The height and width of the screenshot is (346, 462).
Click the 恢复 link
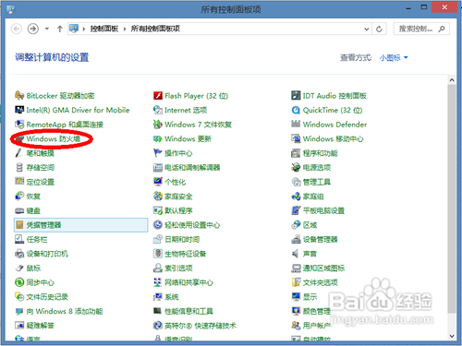coord(33,197)
